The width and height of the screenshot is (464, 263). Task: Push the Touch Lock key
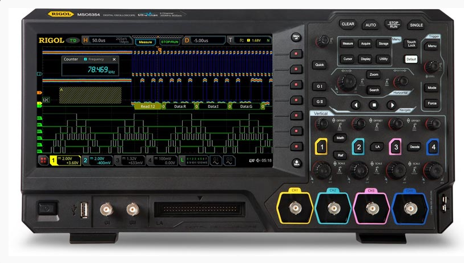point(411,43)
